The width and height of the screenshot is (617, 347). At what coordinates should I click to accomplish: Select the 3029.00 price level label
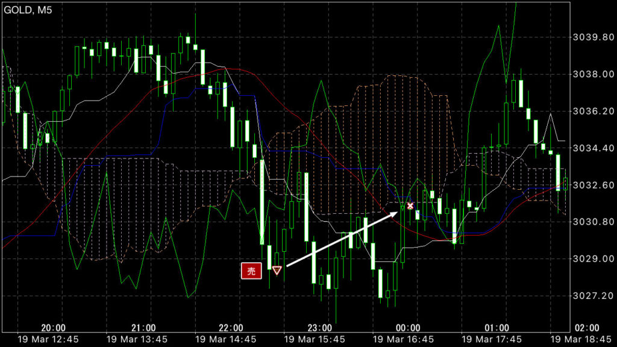pos(590,259)
